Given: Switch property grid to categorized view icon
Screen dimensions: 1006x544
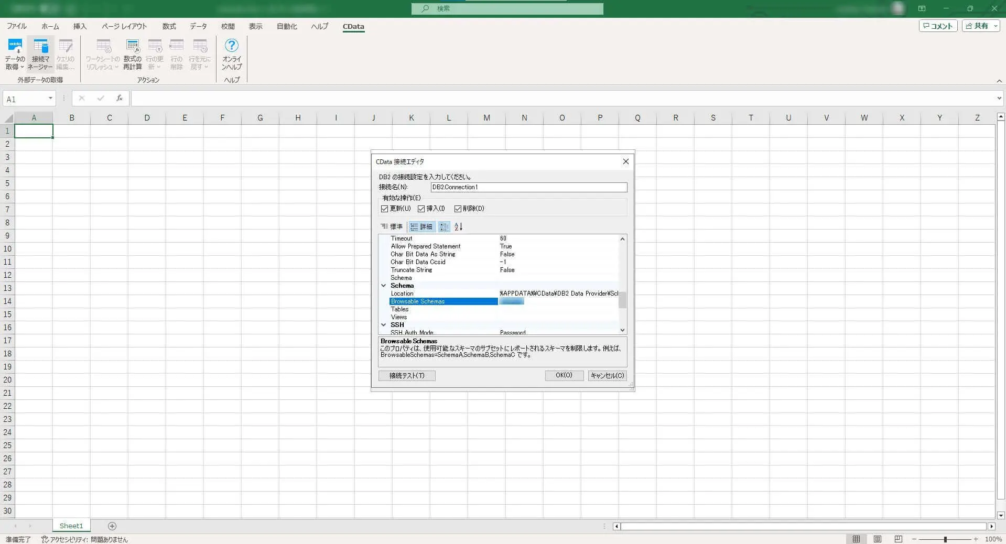Looking at the screenshot, I should click(x=444, y=226).
